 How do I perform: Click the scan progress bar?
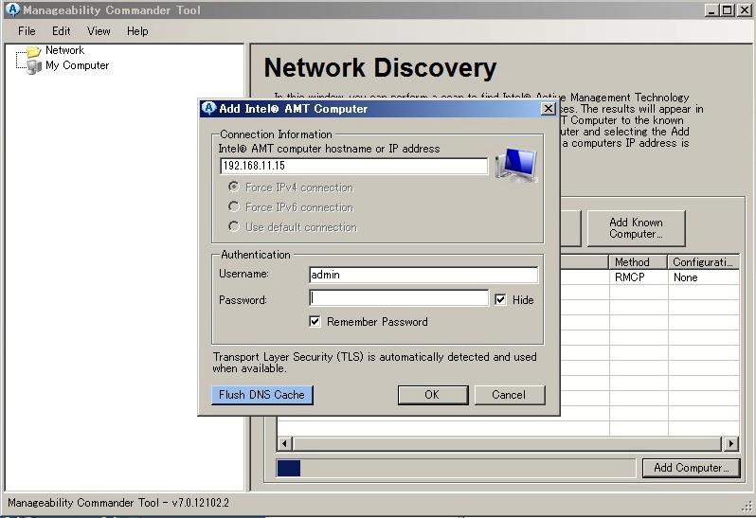click(456, 468)
